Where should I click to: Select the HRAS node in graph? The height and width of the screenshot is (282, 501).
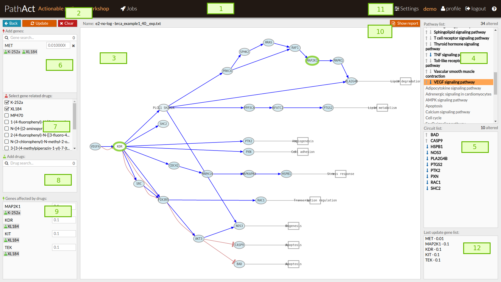pos(269,42)
